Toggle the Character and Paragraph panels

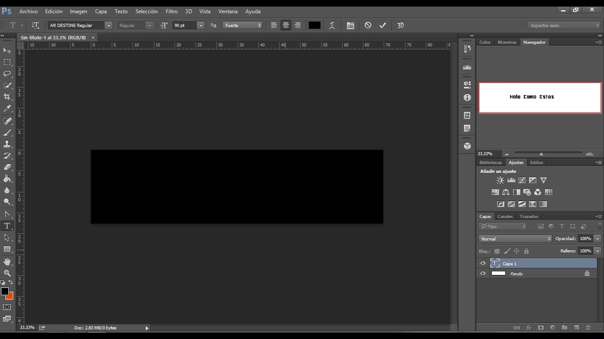click(350, 25)
